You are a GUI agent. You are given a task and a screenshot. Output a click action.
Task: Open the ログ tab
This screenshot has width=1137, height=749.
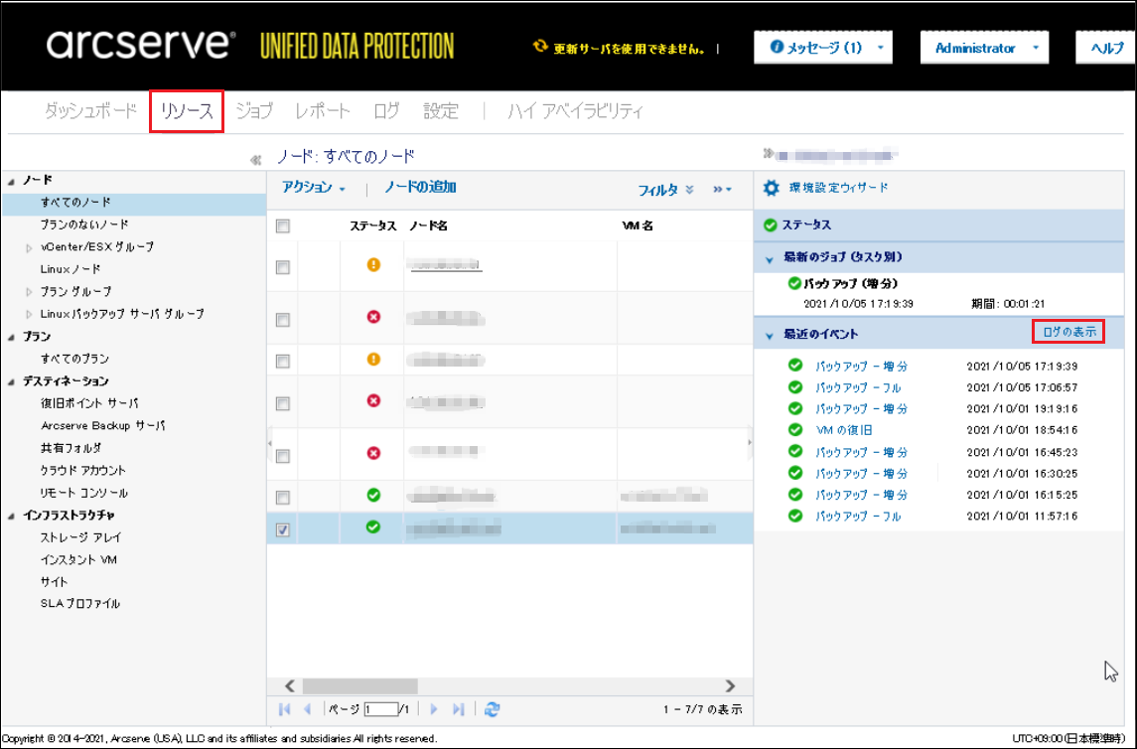point(386,111)
